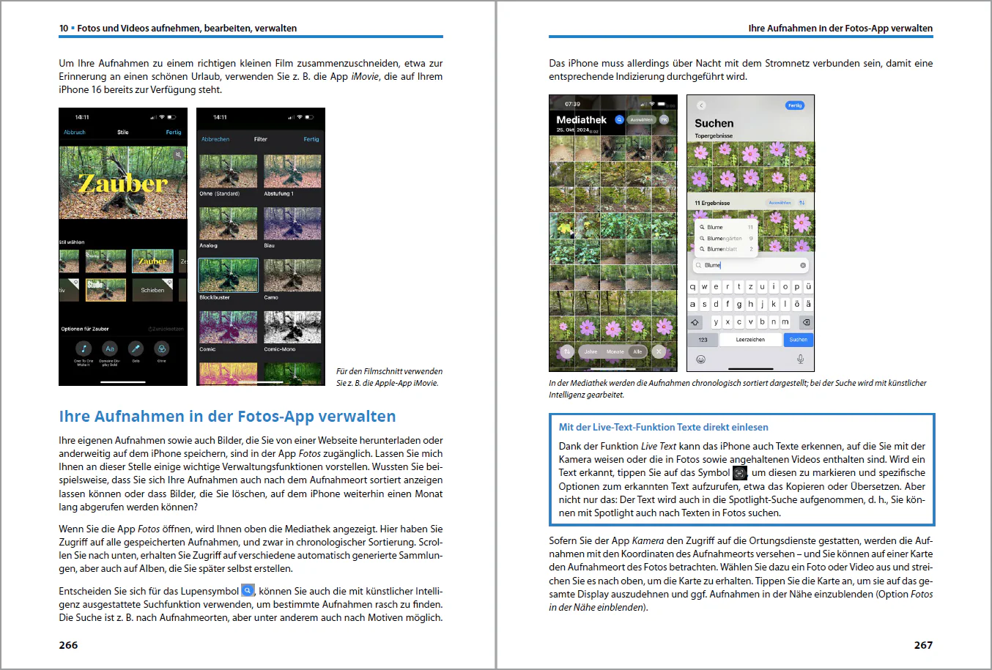This screenshot has width=992, height=670.
Task: Tap the Aa font option icon
Action: click(109, 349)
